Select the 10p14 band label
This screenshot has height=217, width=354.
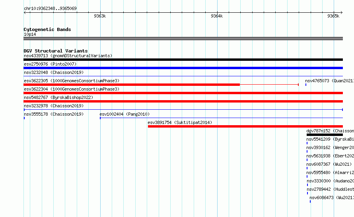coord(30,34)
